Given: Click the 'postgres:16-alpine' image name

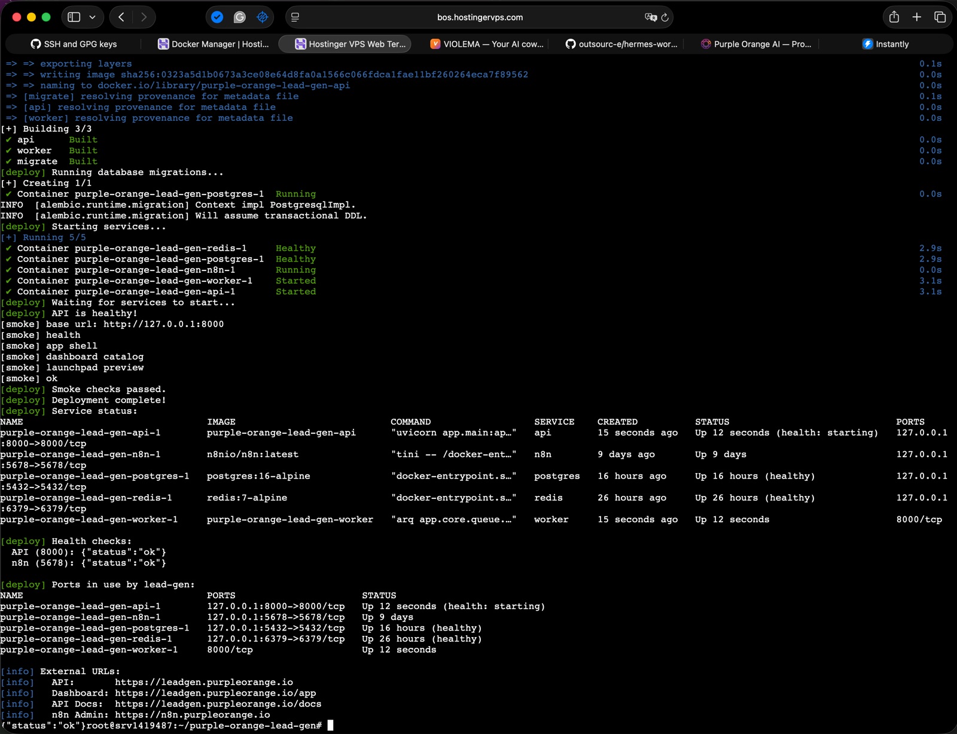Looking at the screenshot, I should click(x=258, y=476).
